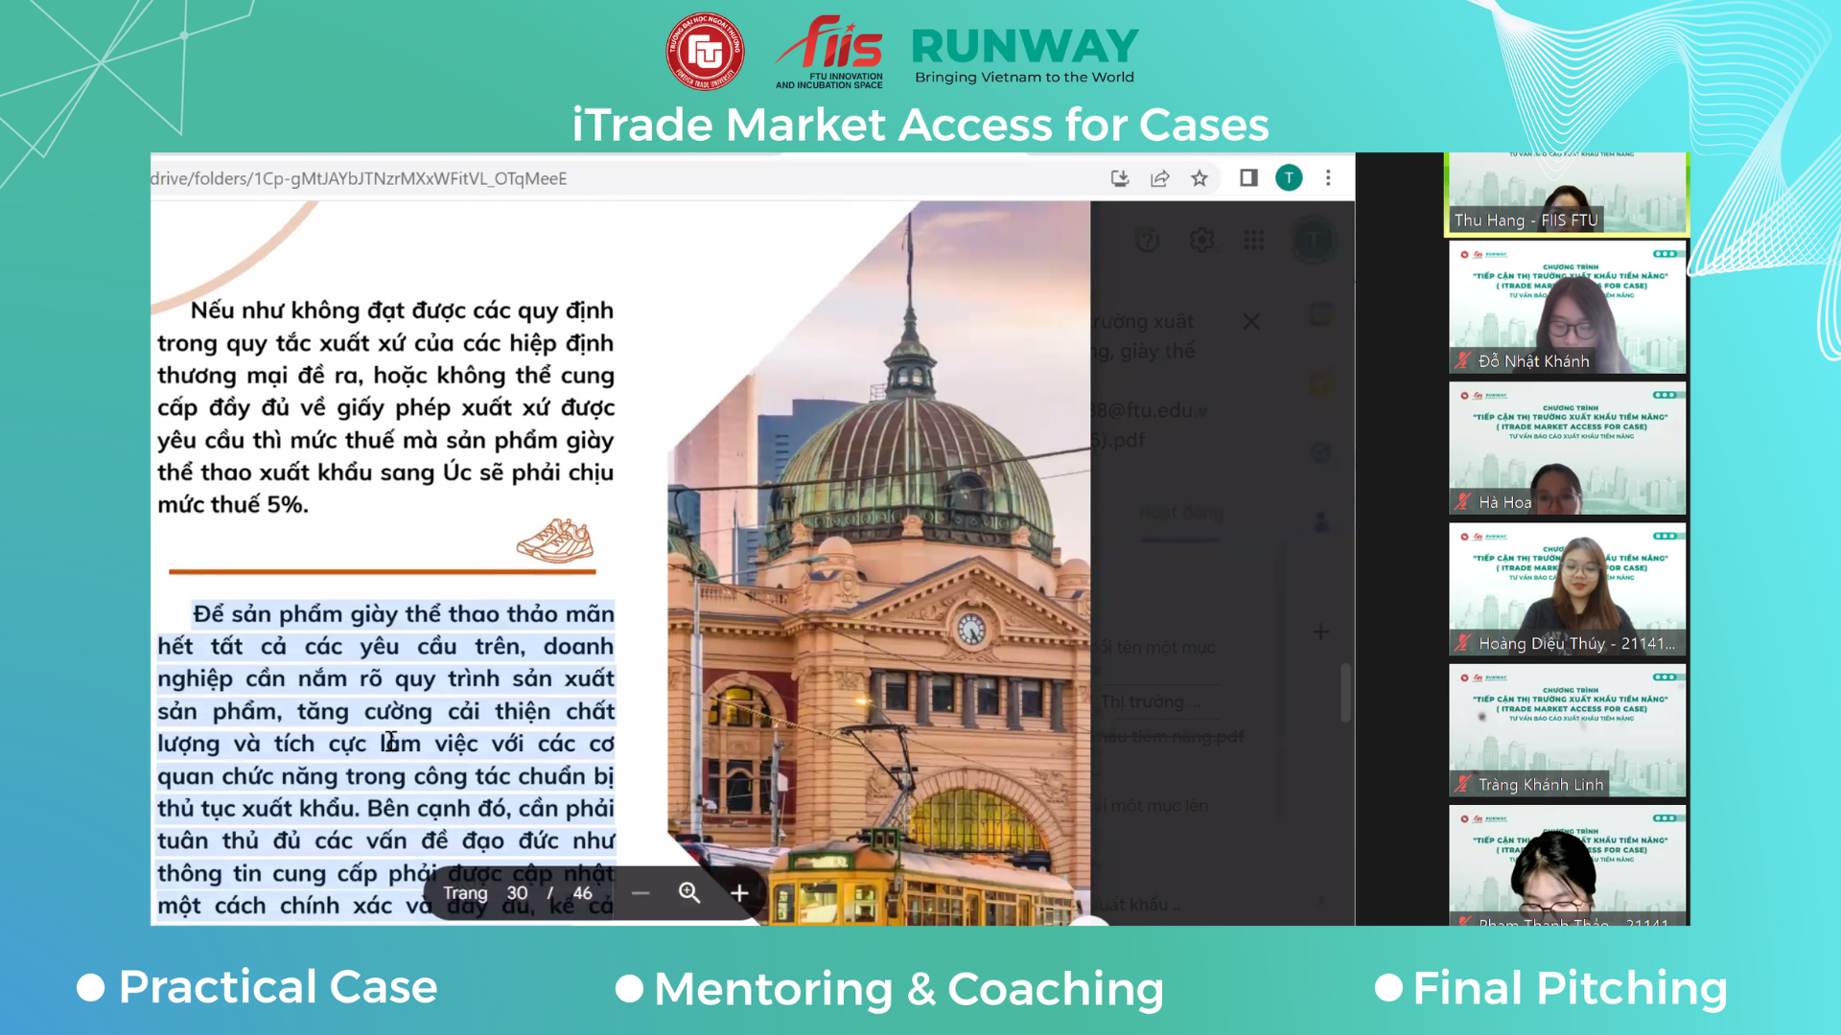Click the share page icon in address bar

(x=1159, y=178)
